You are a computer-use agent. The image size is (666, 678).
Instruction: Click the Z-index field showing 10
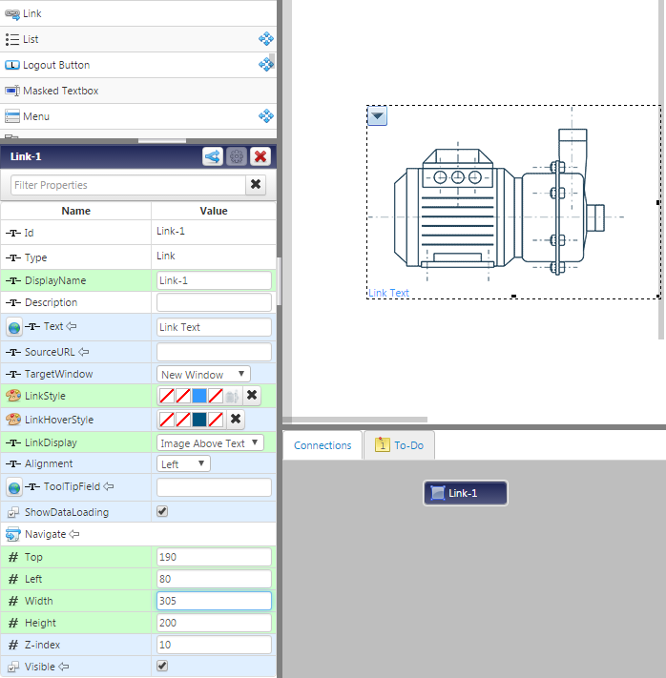pyautogui.click(x=214, y=645)
